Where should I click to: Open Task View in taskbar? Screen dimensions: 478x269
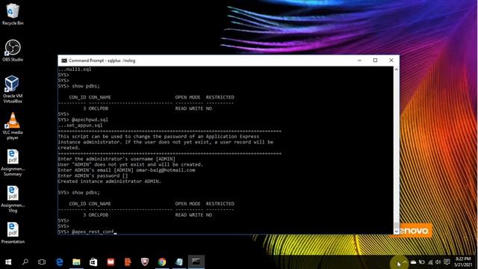(42, 262)
